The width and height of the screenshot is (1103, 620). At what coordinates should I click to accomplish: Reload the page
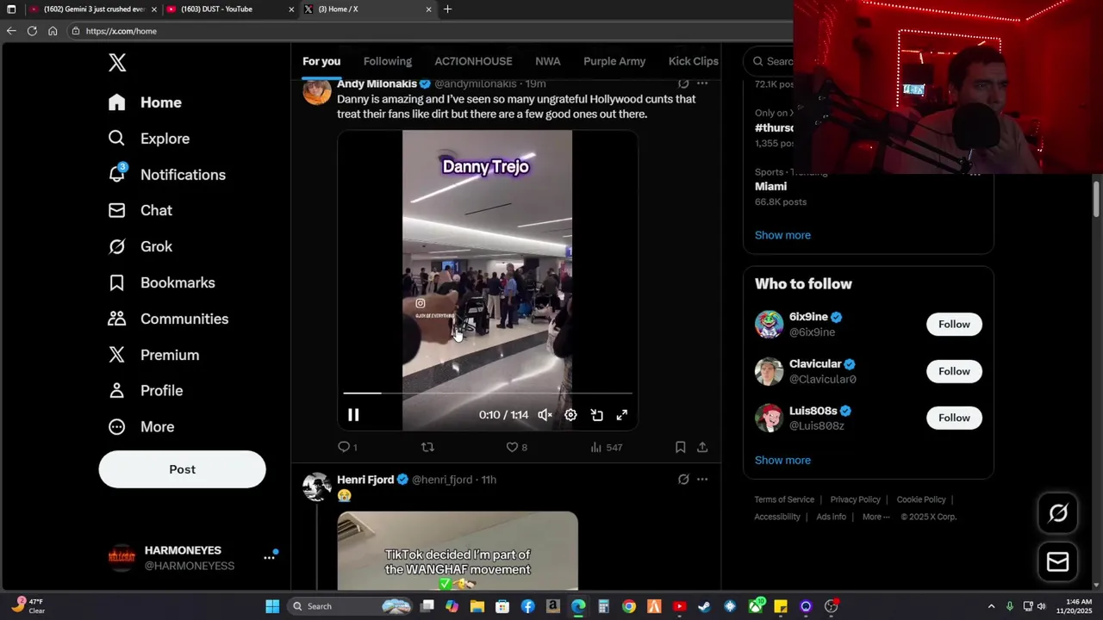pyautogui.click(x=32, y=31)
